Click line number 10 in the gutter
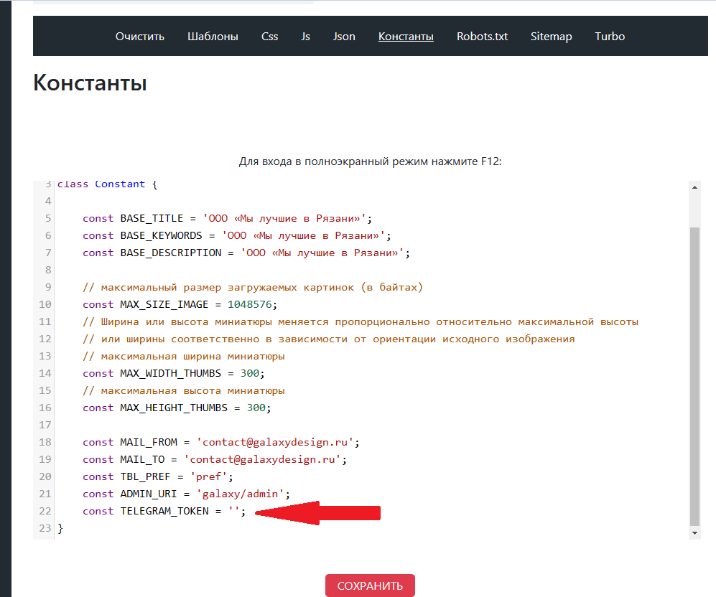This screenshot has width=716, height=597. 45,305
